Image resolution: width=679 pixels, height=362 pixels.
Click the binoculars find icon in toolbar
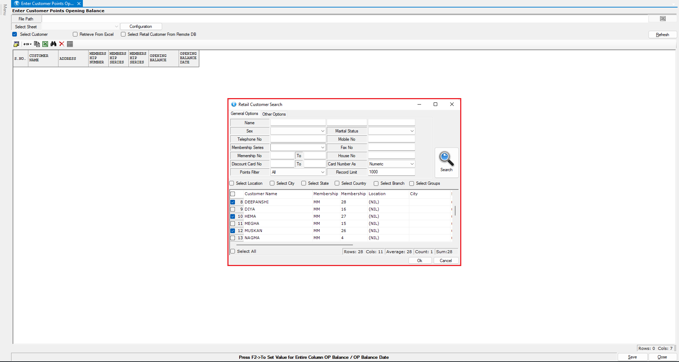point(53,44)
